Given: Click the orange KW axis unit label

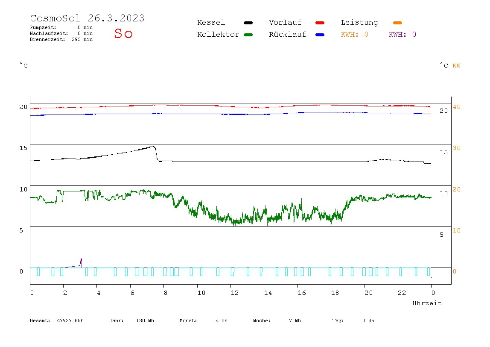Looking at the screenshot, I should coord(457,66).
